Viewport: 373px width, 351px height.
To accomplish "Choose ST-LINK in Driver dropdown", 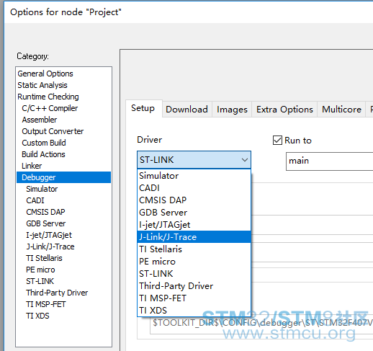I will pos(194,274).
